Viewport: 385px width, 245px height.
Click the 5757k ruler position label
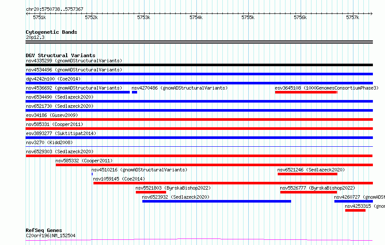(x=353, y=17)
